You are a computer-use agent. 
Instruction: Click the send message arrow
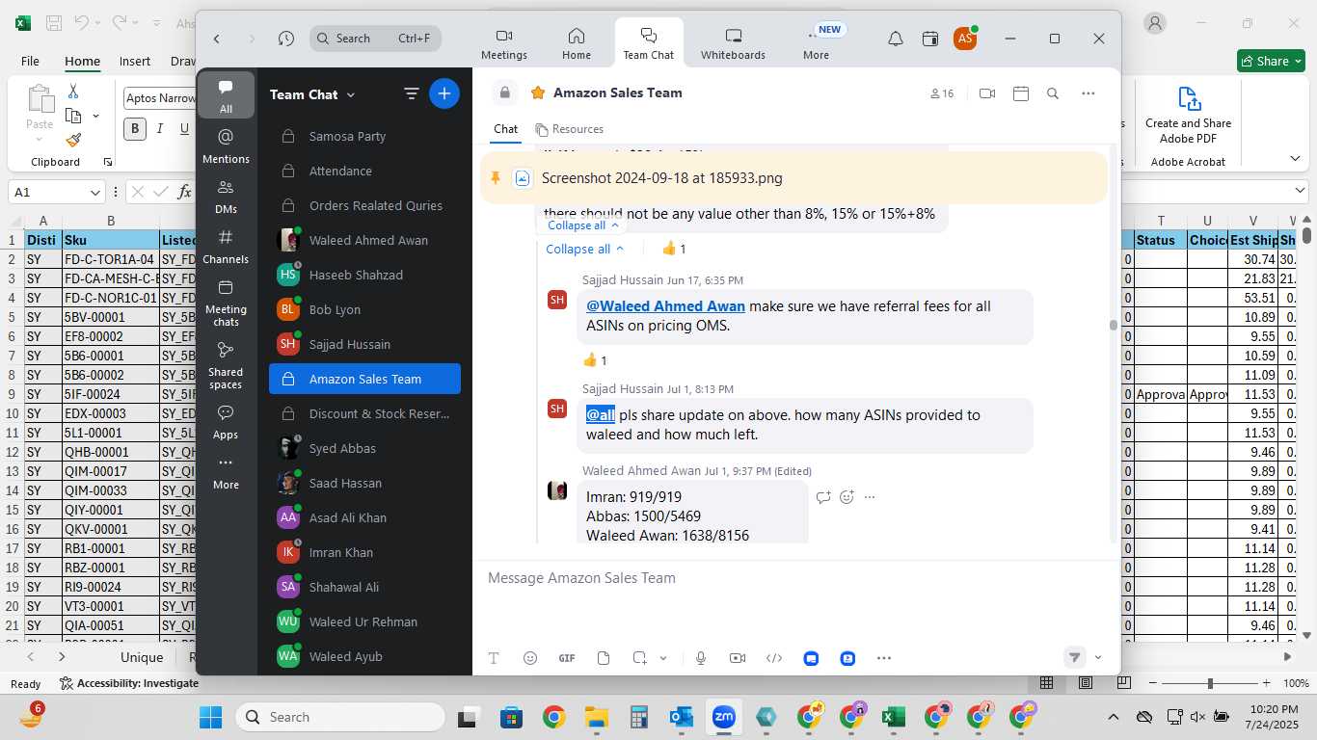coord(1074,657)
